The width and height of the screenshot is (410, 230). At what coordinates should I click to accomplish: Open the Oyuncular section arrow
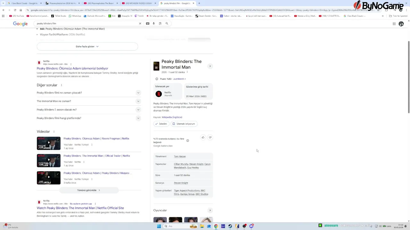tap(210, 211)
